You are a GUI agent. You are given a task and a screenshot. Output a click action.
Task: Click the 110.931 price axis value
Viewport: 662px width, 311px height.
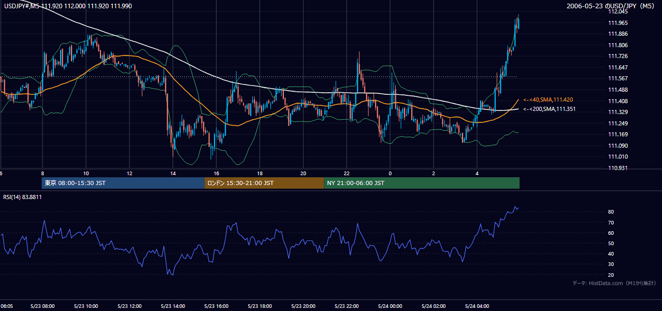tap(617, 168)
